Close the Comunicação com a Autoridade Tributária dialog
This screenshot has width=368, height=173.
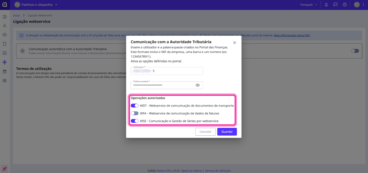(x=235, y=43)
